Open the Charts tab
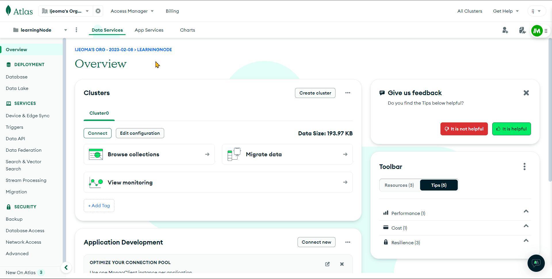 [x=187, y=30]
